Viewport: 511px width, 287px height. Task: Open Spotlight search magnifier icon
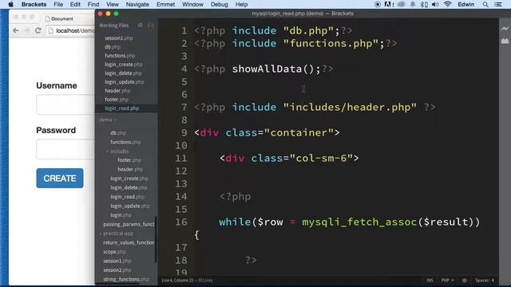coord(485,4)
